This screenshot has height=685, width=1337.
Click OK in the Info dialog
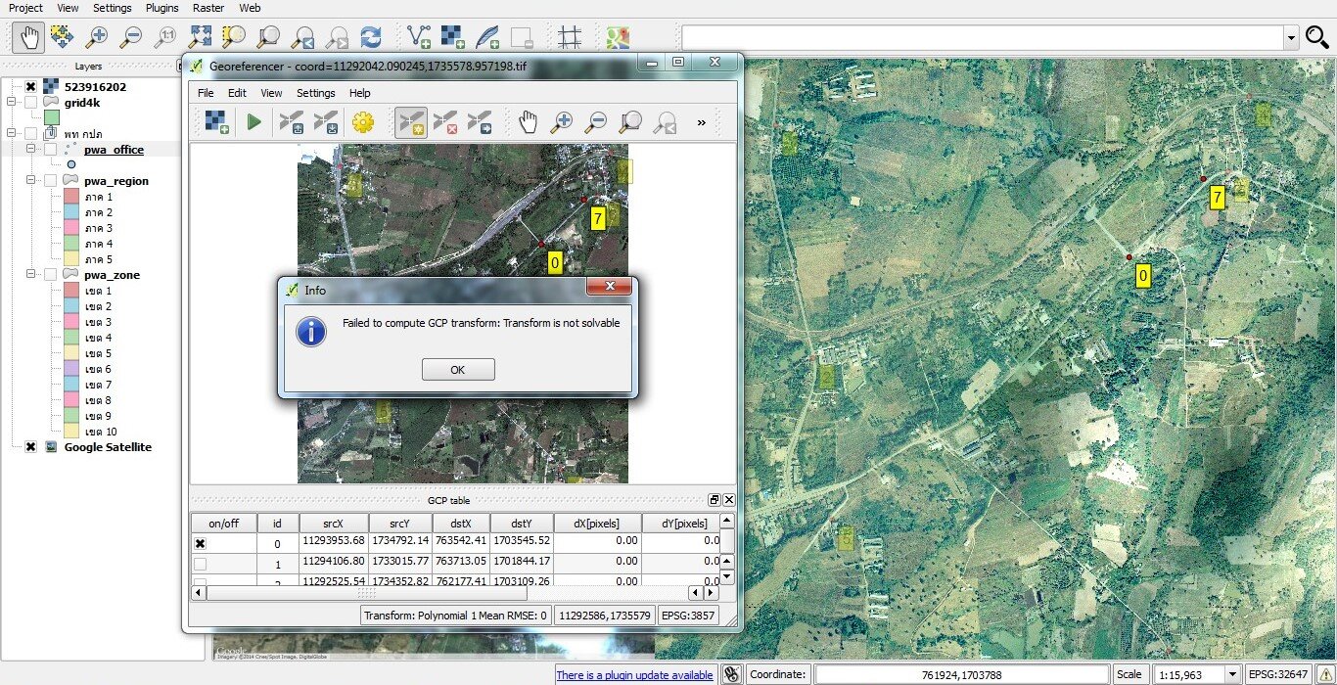coord(458,370)
